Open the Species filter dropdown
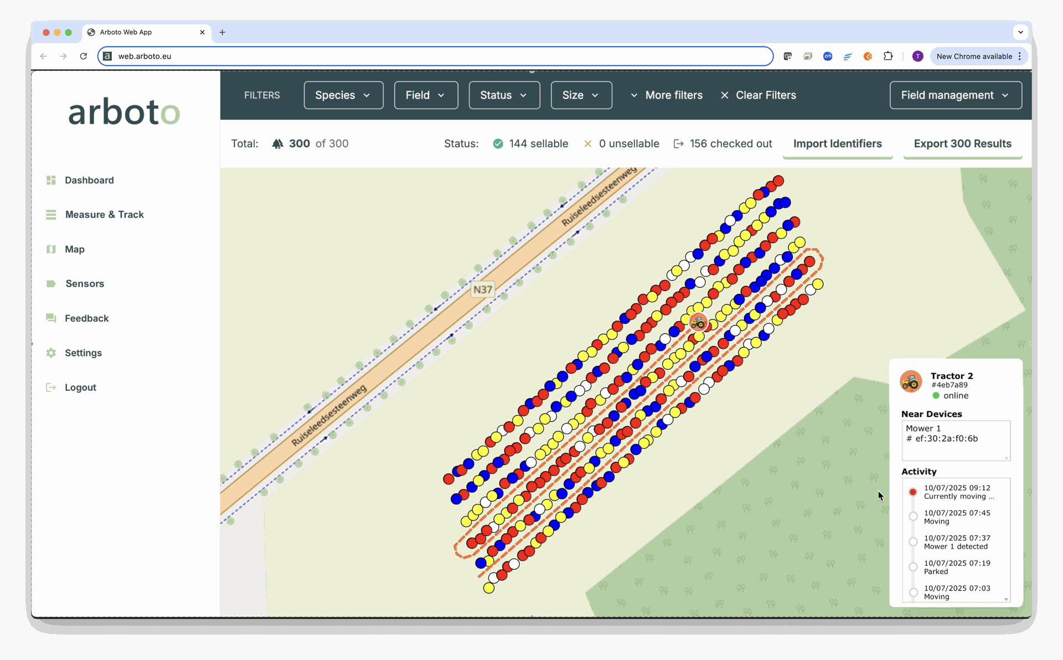Screen dimensions: 1063x660 coord(343,95)
